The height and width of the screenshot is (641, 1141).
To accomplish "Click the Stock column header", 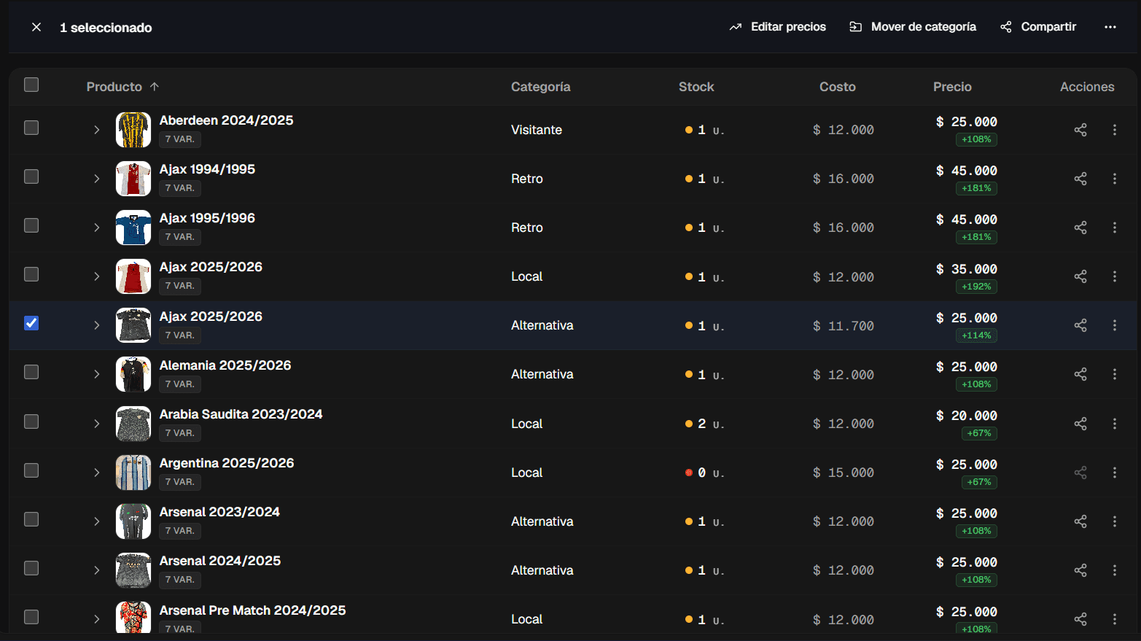I will point(696,87).
